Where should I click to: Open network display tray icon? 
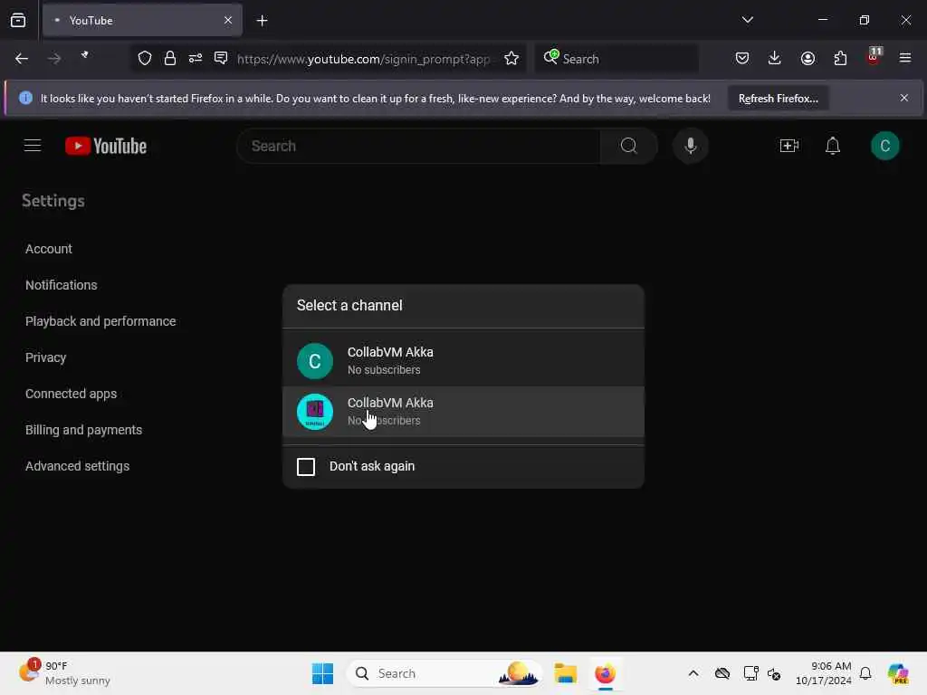coord(750,673)
